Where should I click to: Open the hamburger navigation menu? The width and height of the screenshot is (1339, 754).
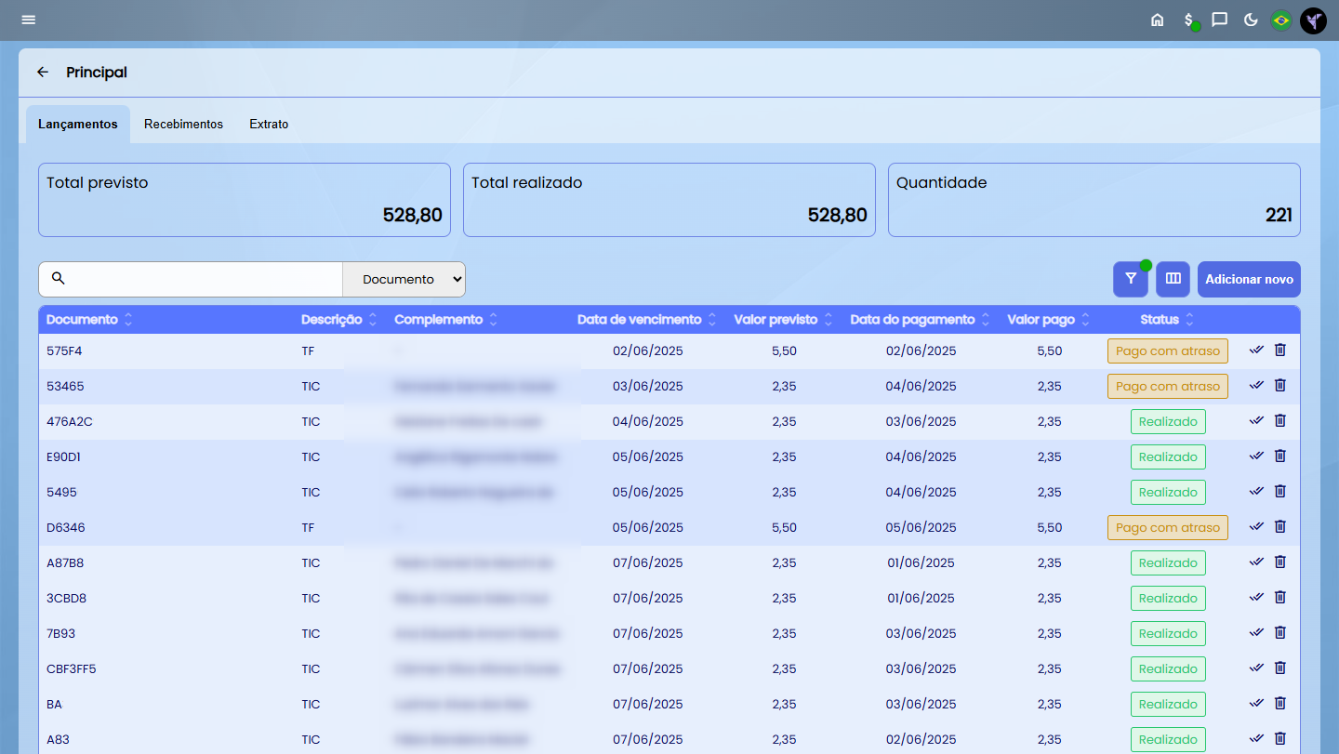click(x=29, y=20)
